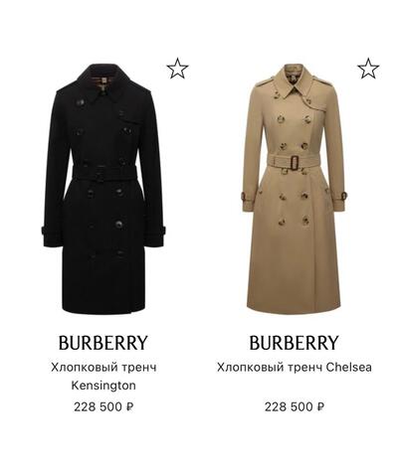This screenshot has height=471, width=398.
Task: Click the belt buckle on the beige trench
Action: click(294, 162)
